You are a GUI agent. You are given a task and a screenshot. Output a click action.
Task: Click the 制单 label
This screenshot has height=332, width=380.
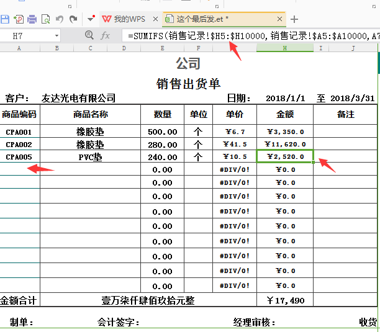[21, 322]
